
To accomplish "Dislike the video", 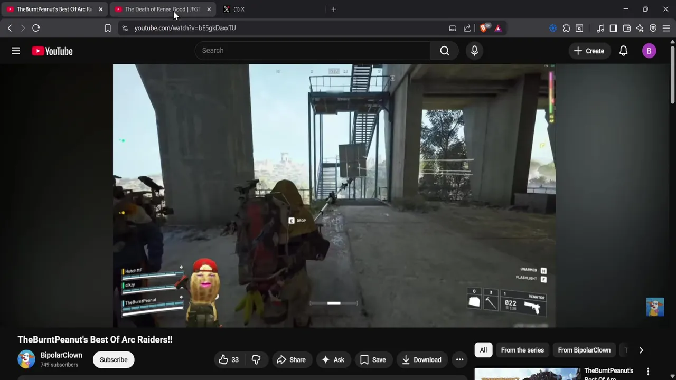I will (x=256, y=360).
